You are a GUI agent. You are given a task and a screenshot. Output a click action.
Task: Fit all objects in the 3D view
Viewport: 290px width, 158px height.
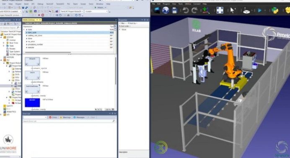coord(220,10)
